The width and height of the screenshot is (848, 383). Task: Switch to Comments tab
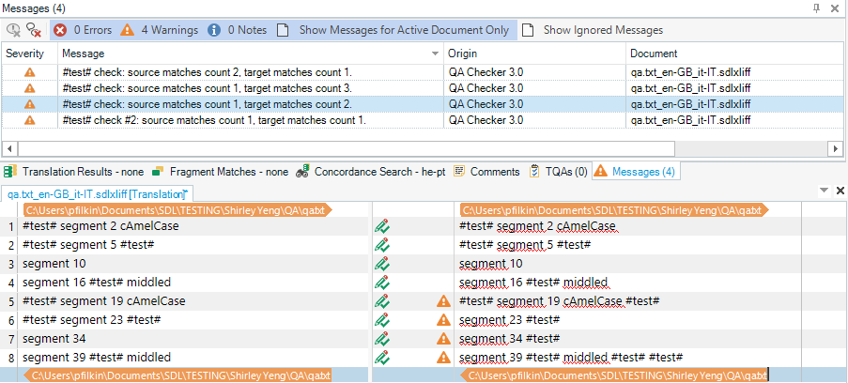coord(486,172)
